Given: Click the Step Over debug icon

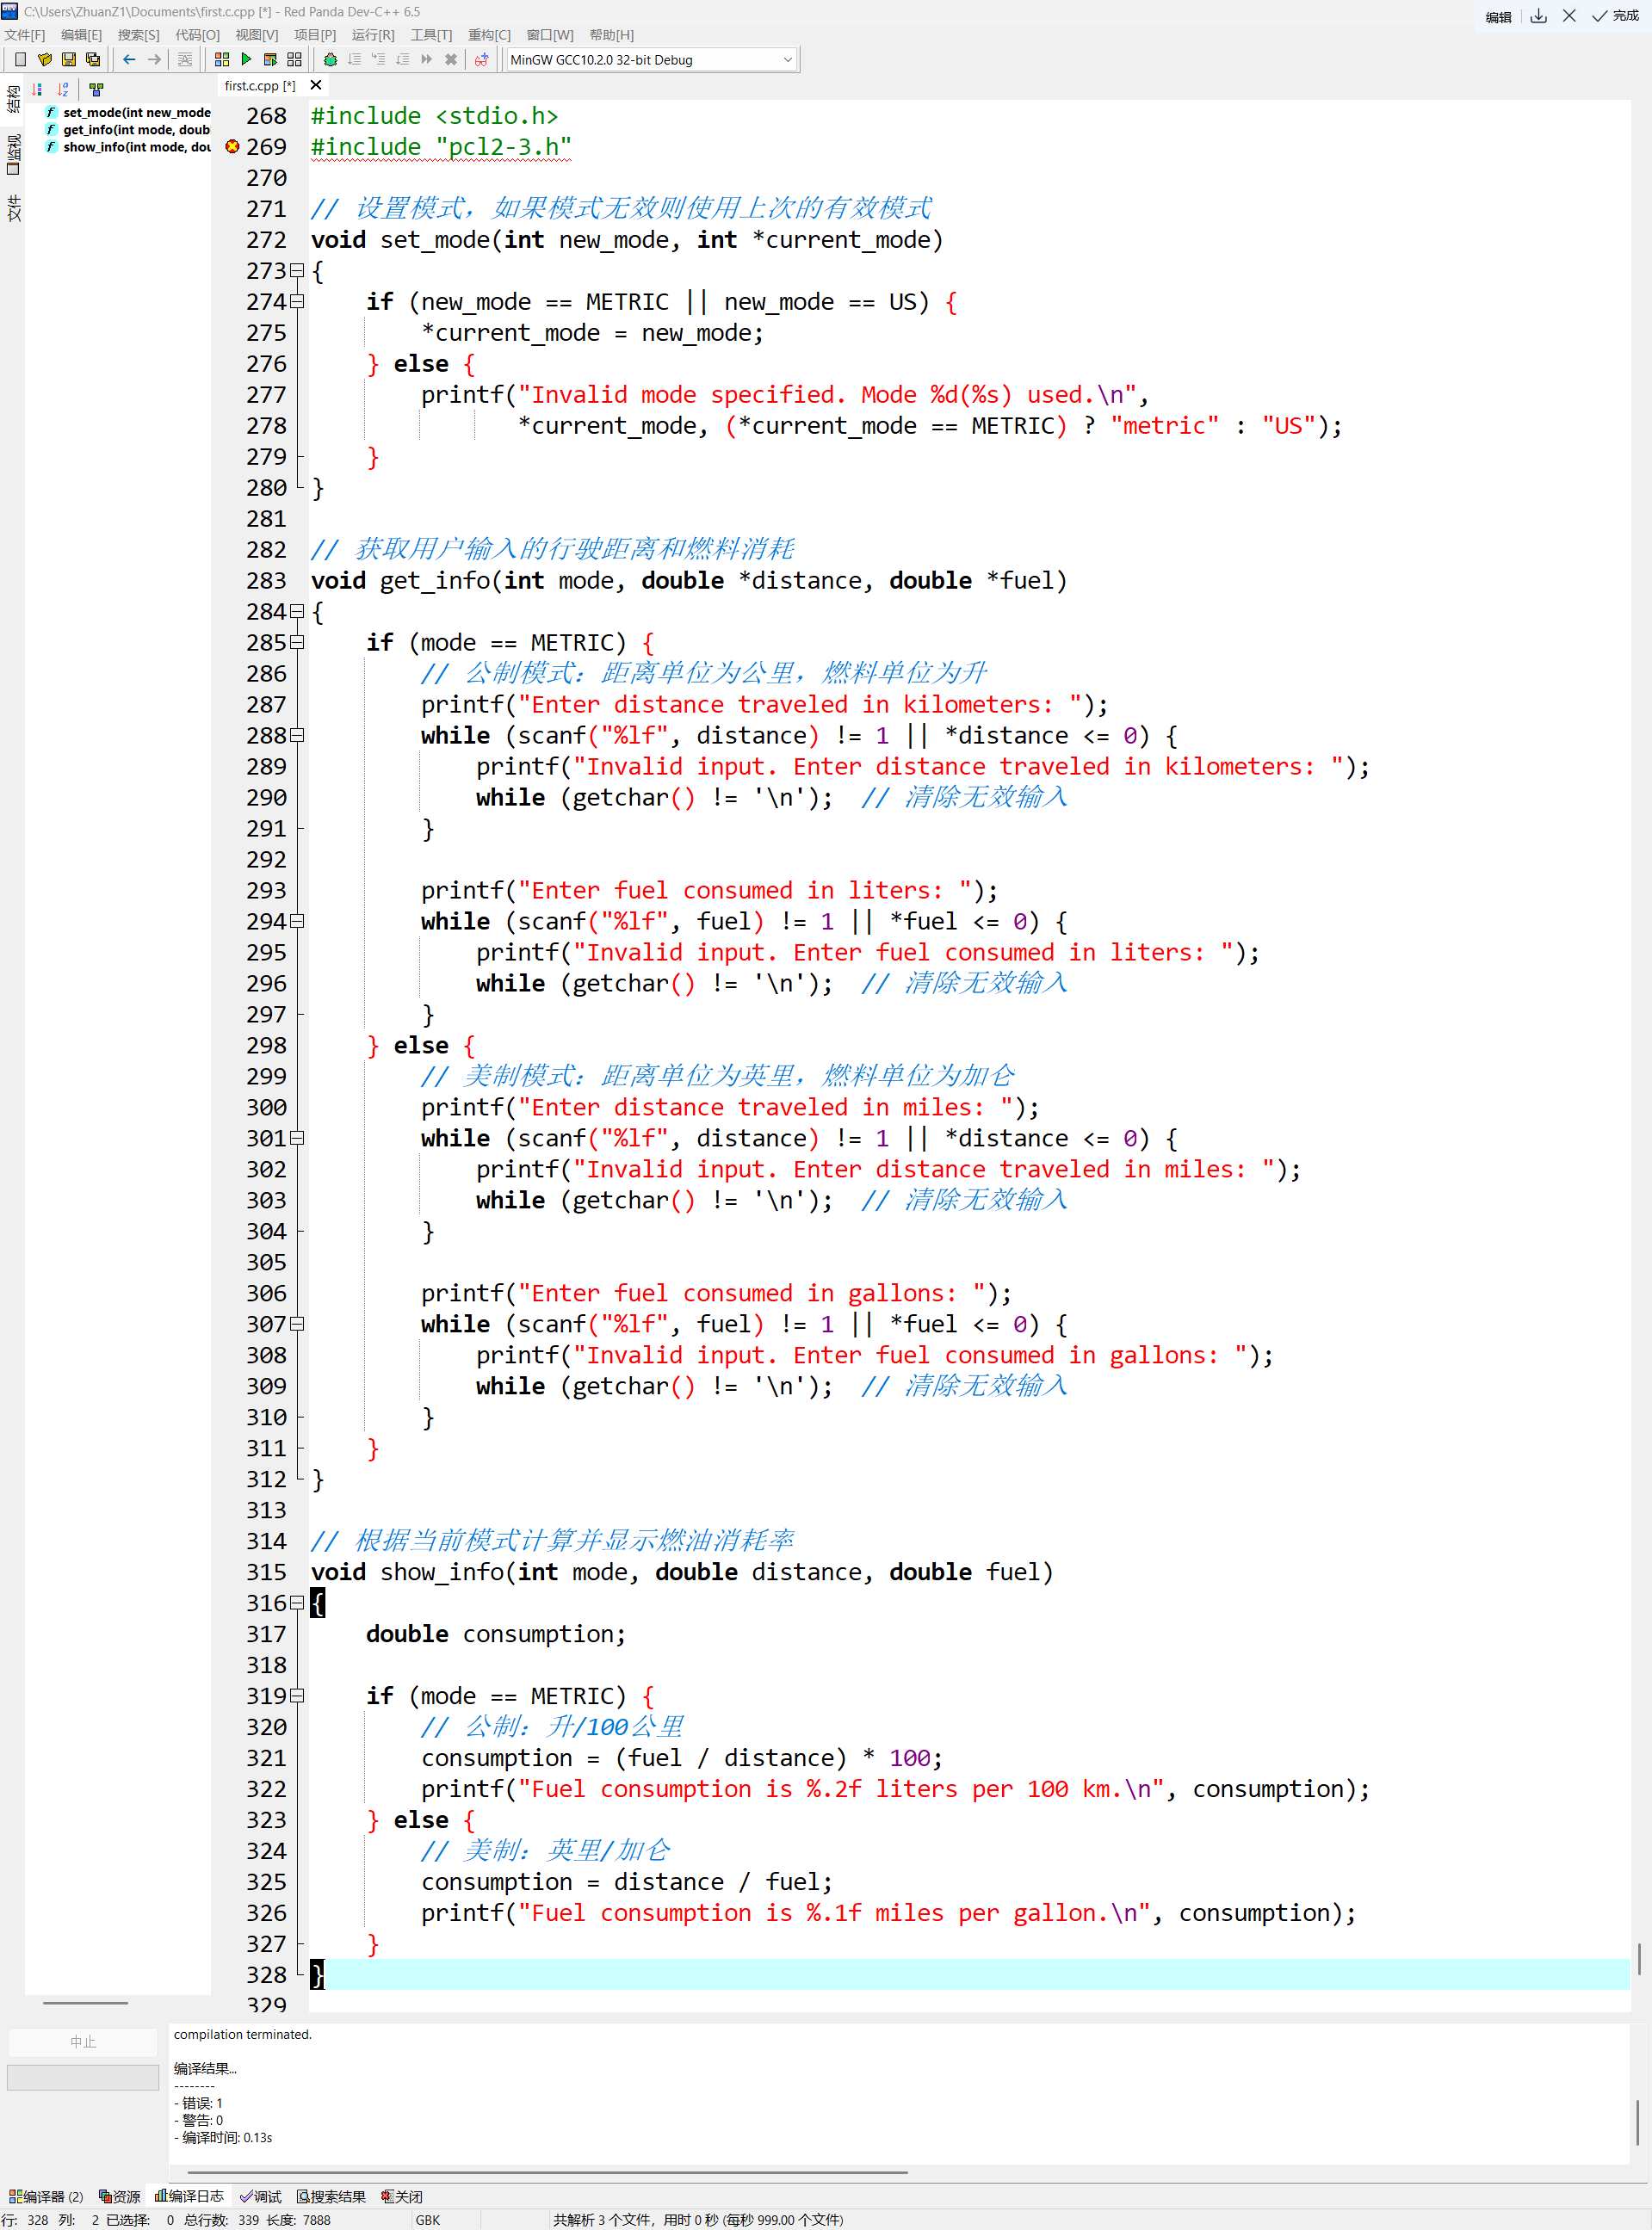Looking at the screenshot, I should click(x=354, y=60).
